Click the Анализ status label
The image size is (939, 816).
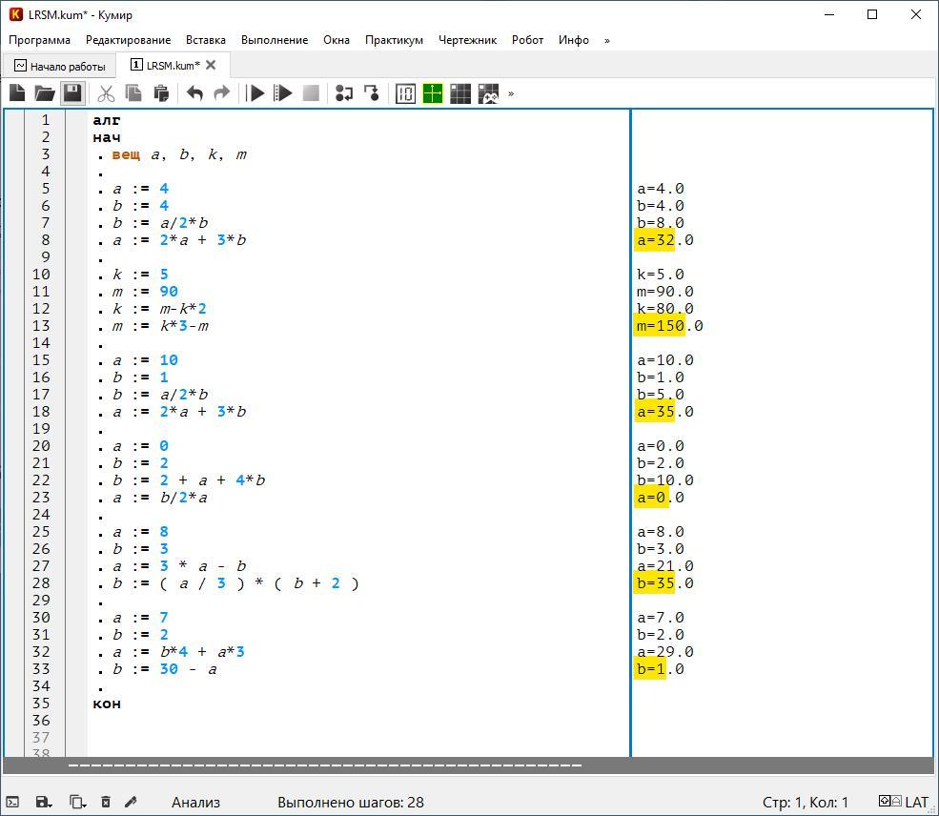195,803
